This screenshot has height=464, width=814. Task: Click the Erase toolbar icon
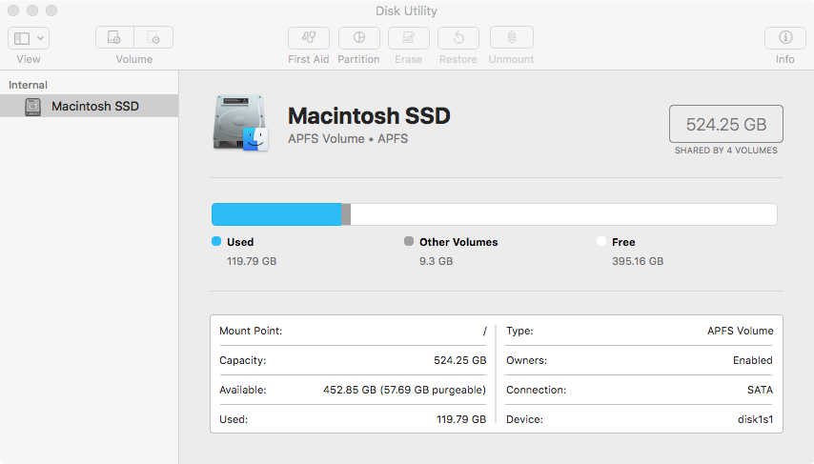click(x=409, y=37)
